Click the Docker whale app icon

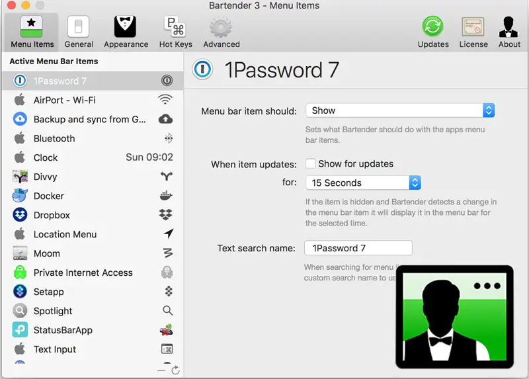tap(20, 195)
